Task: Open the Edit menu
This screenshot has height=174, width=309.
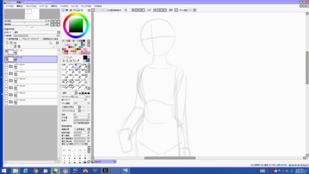Action: pos(19,6)
